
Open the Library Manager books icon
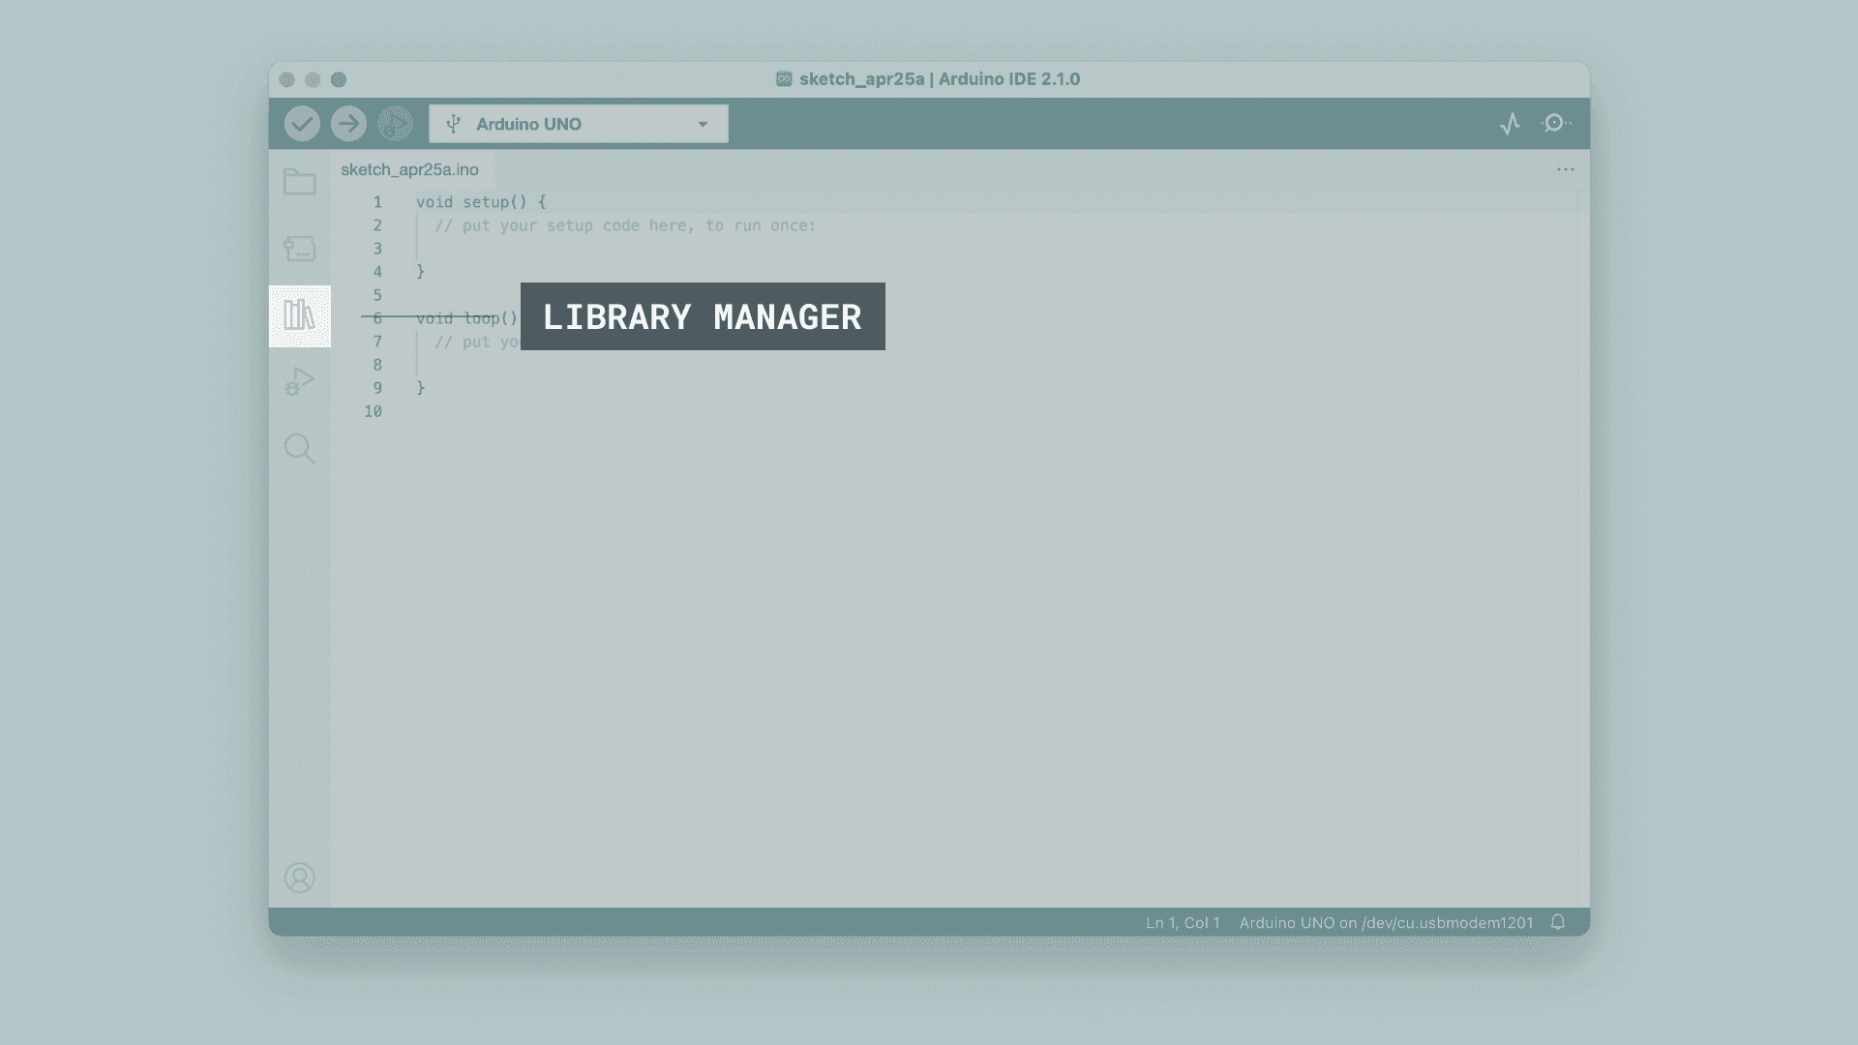pos(299,315)
